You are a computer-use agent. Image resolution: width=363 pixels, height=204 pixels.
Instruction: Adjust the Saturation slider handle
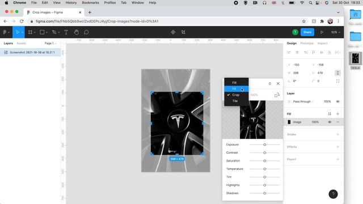[x=265, y=161]
